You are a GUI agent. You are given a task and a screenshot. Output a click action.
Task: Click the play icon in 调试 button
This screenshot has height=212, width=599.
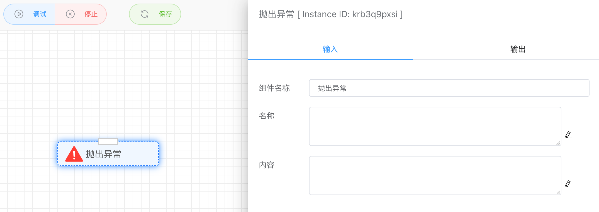pyautogui.click(x=19, y=14)
